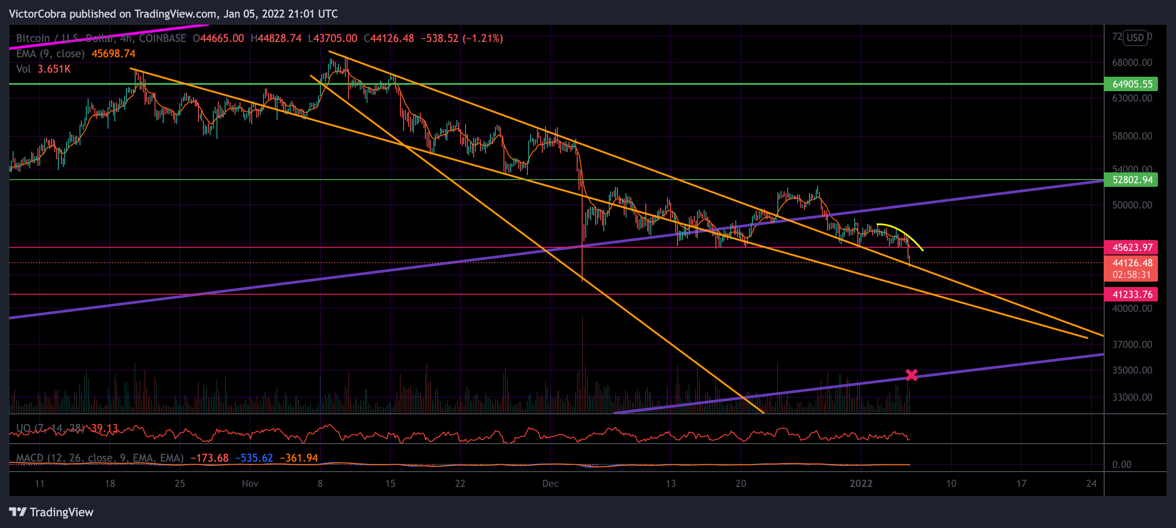Click the 33000.00 price axis label
Viewport: 1176px width, 528px height.
1132,397
